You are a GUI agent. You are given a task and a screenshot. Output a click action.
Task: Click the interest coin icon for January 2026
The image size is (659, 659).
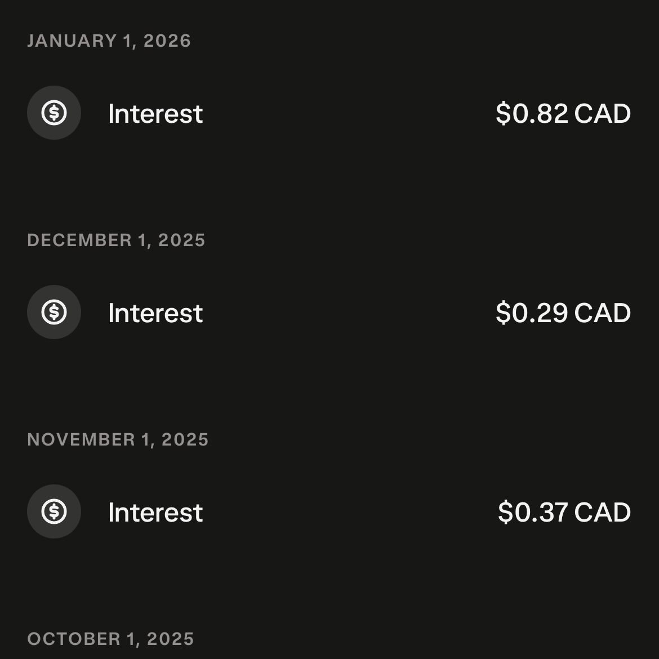(54, 113)
